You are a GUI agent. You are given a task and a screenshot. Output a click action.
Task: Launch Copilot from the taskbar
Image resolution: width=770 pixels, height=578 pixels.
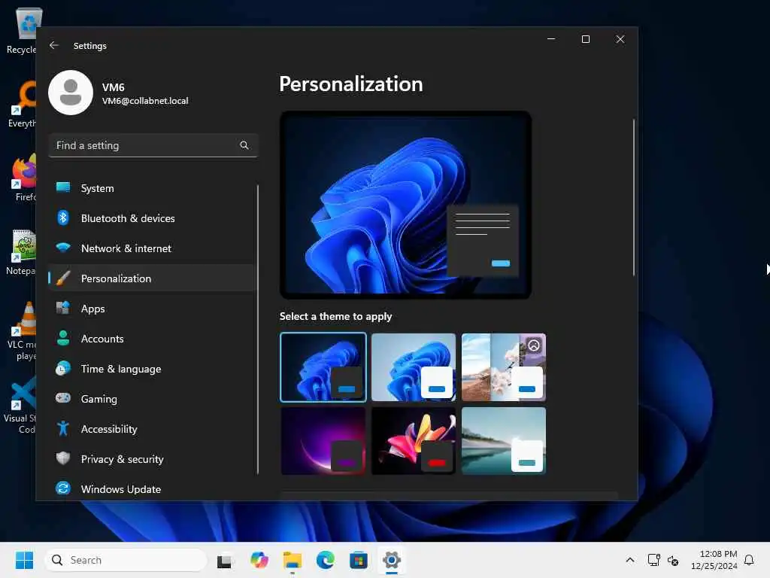point(259,560)
